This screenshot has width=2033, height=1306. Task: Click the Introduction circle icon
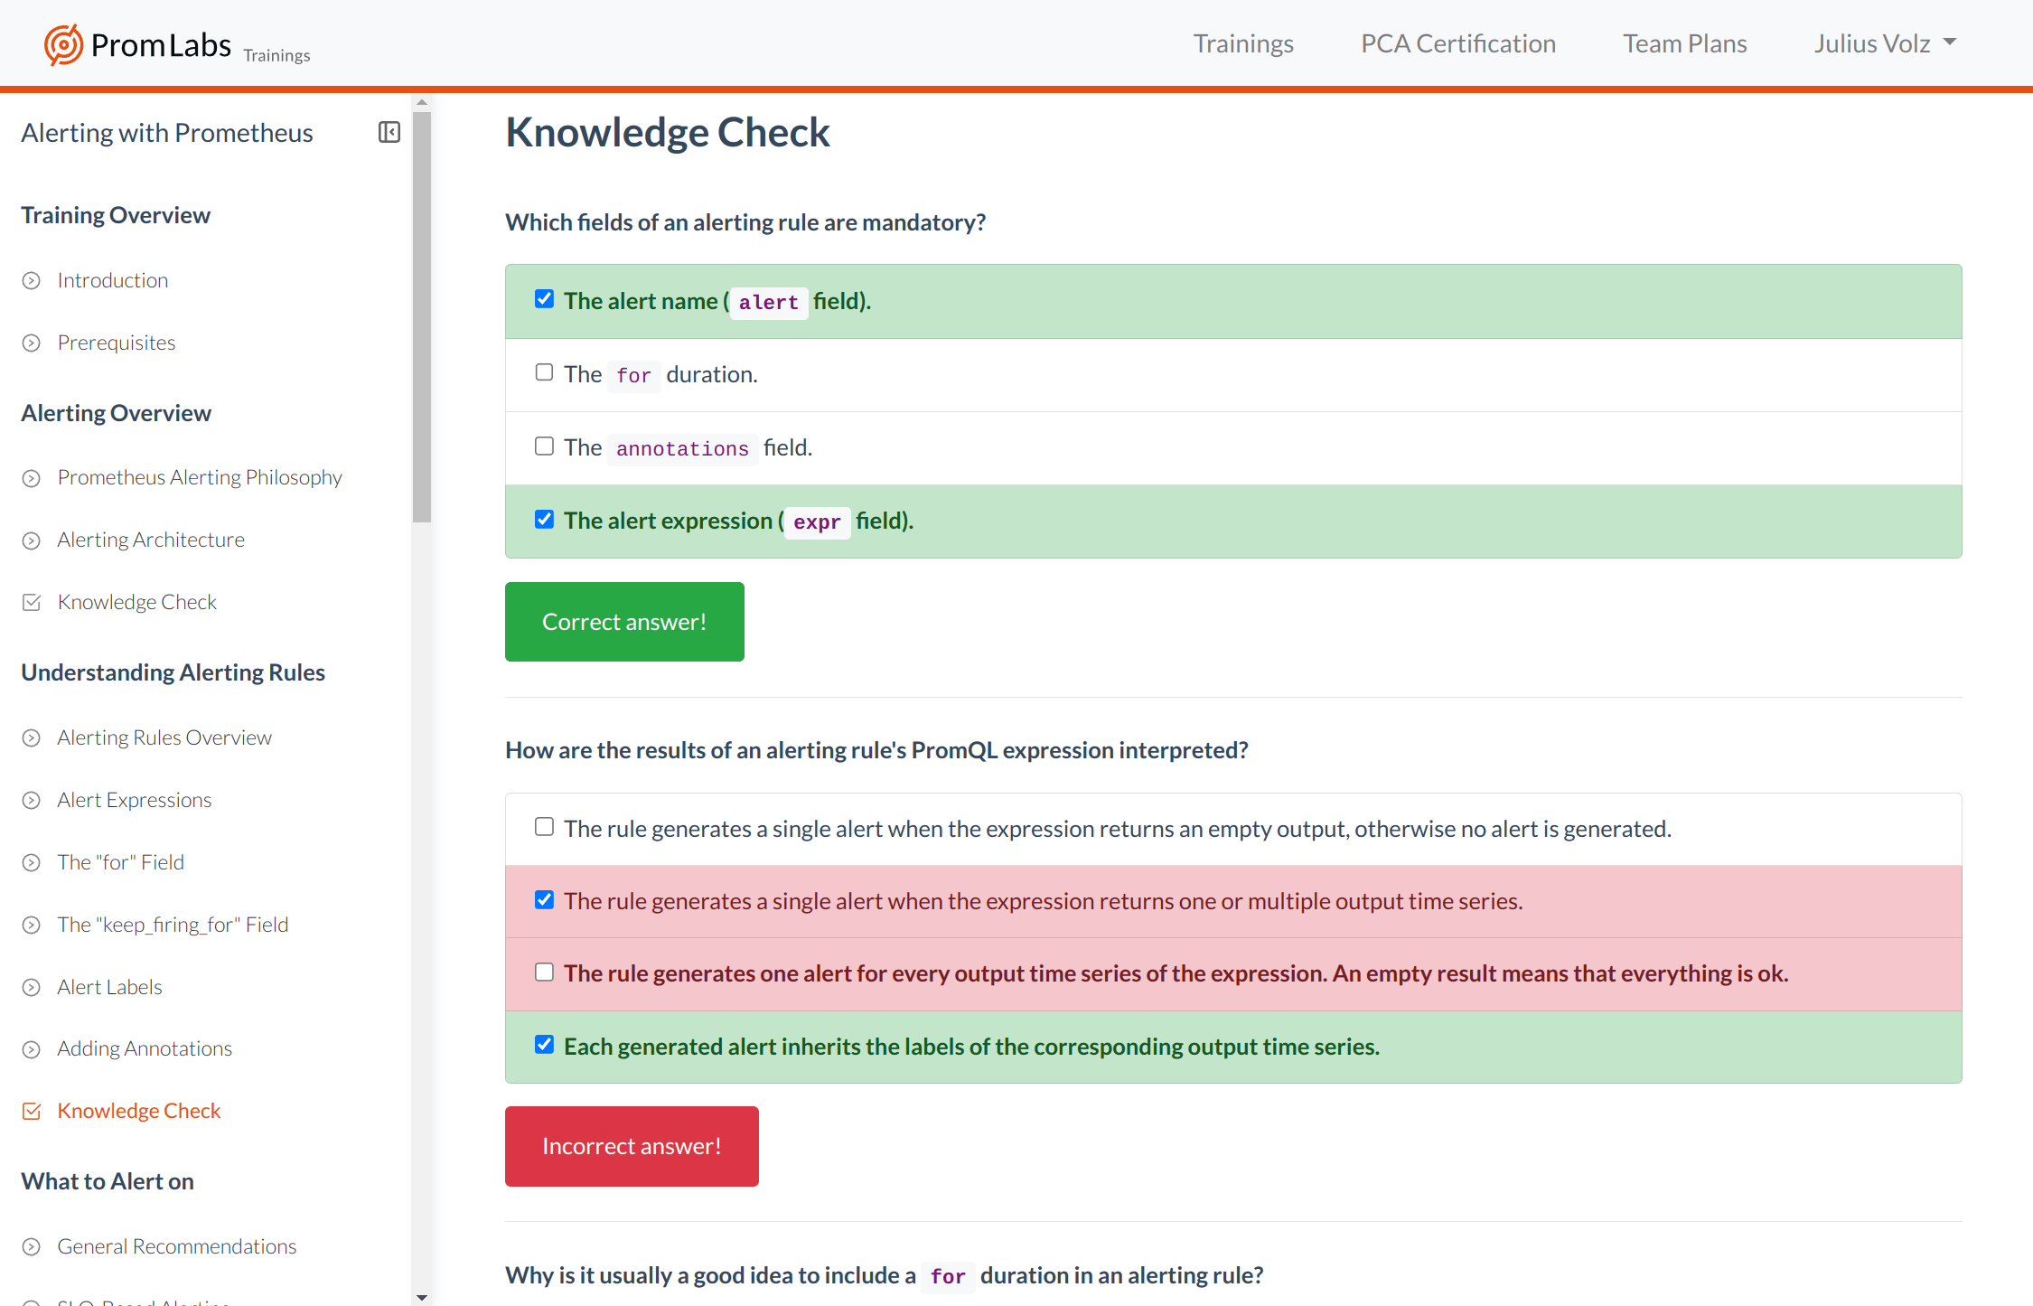[33, 278]
